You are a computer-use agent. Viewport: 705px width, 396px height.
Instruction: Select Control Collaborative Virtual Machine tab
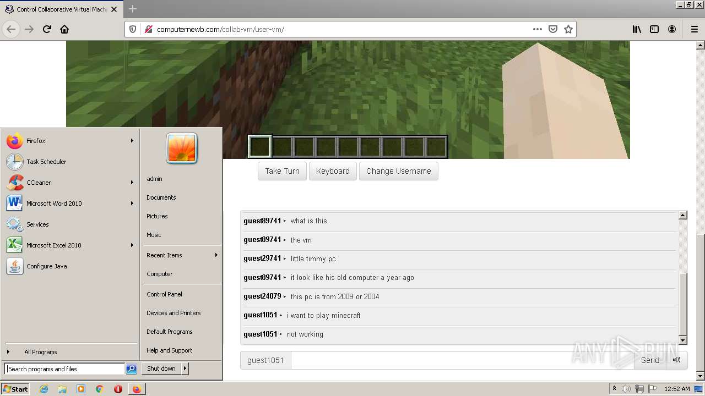click(61, 9)
